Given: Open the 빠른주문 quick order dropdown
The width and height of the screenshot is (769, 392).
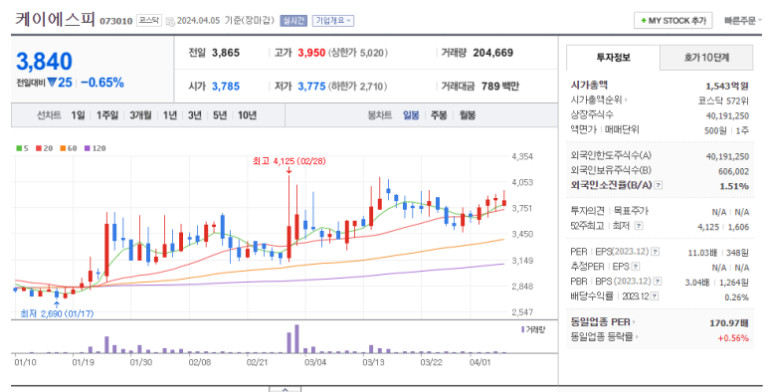Looking at the screenshot, I should click(x=742, y=21).
